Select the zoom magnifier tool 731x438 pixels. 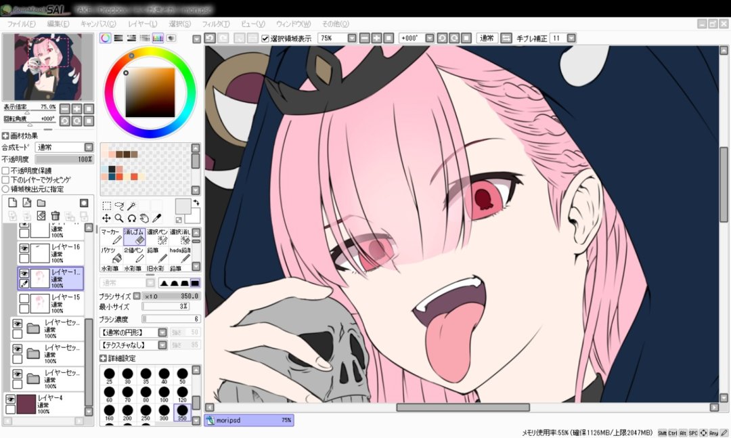pos(119,218)
